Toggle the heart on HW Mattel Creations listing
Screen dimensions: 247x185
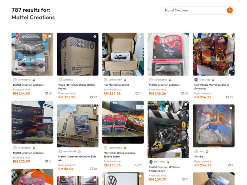pyautogui.click(x=137, y=93)
